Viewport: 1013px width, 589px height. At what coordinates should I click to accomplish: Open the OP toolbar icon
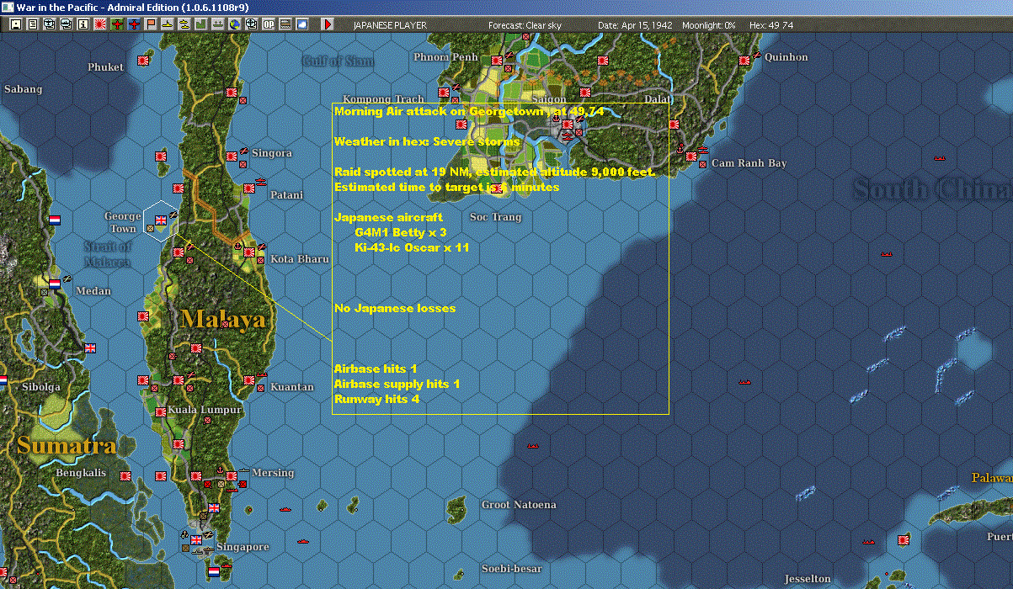268,24
